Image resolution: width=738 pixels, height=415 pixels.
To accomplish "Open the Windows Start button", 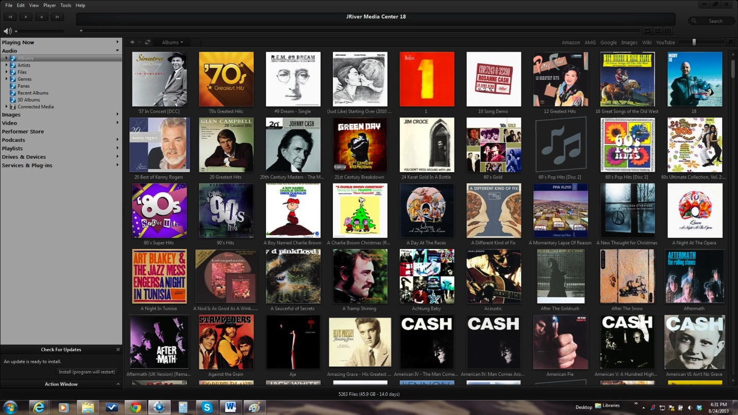I will pyautogui.click(x=10, y=407).
